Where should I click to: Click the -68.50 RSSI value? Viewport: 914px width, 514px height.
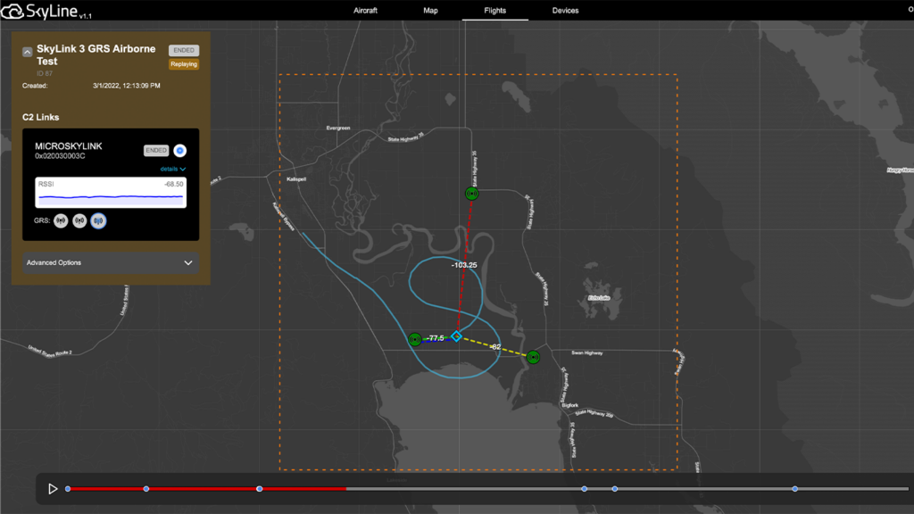[174, 184]
